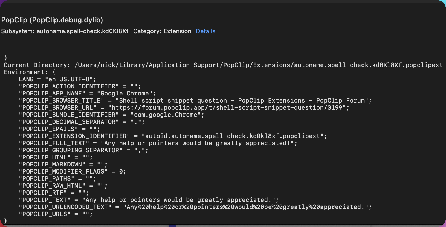
Task: Select the LANG = "en_US.UTF-8" line
Action: [x=57, y=79]
